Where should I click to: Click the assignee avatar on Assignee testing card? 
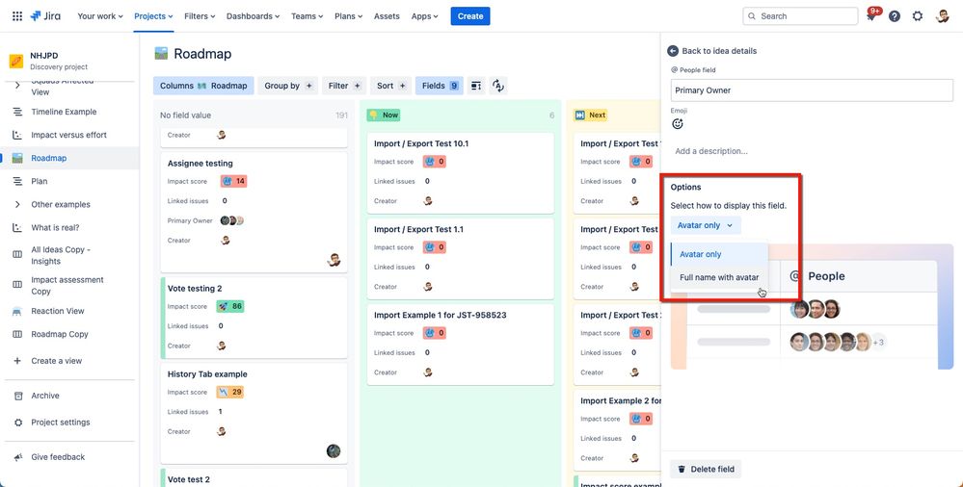[334, 260]
